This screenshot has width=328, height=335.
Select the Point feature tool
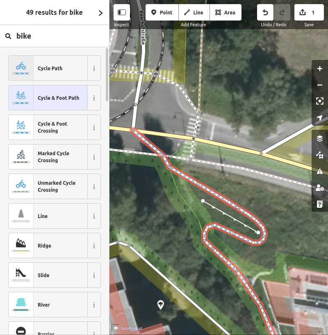point(162,12)
